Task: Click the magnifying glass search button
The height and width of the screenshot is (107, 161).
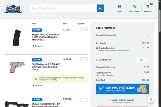Action: 100,8
